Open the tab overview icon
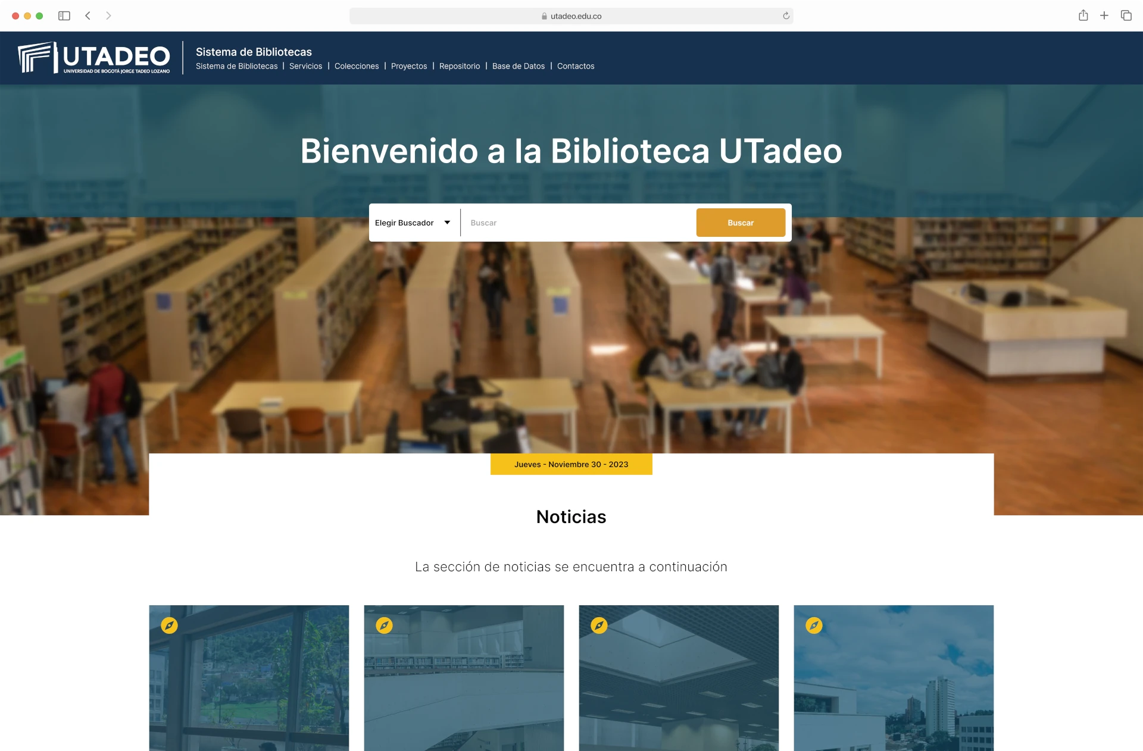Viewport: 1143px width, 751px height. pyautogui.click(x=1126, y=16)
